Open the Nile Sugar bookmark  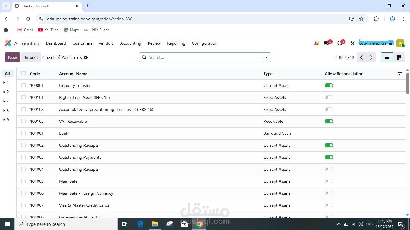pos(96,30)
